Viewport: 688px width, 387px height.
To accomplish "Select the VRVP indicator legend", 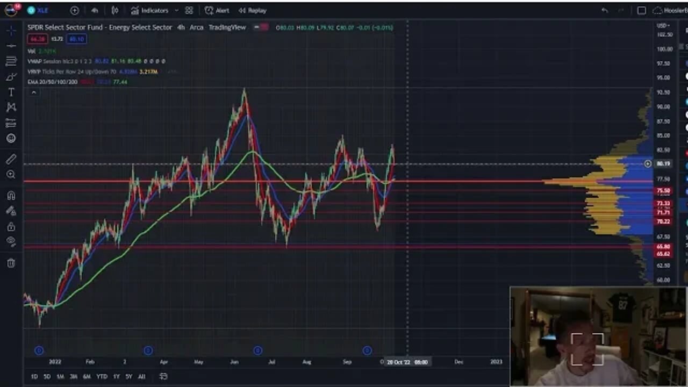I will (x=92, y=71).
